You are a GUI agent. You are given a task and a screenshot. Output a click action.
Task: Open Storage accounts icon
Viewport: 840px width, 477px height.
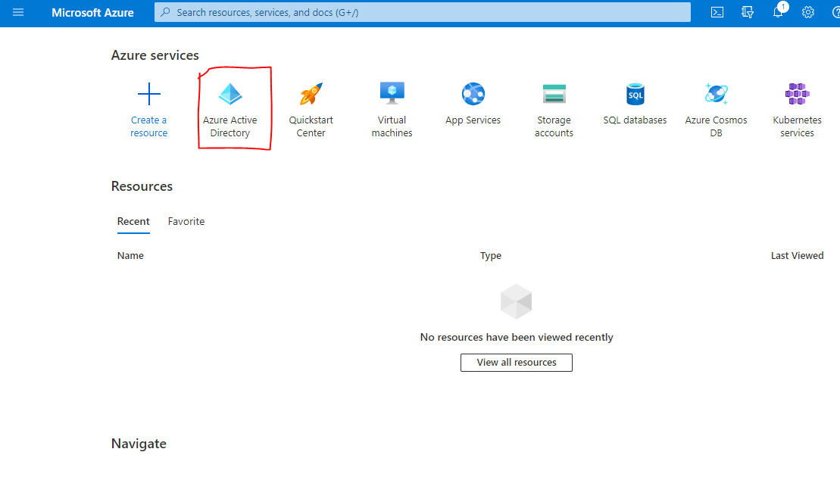pos(554,94)
